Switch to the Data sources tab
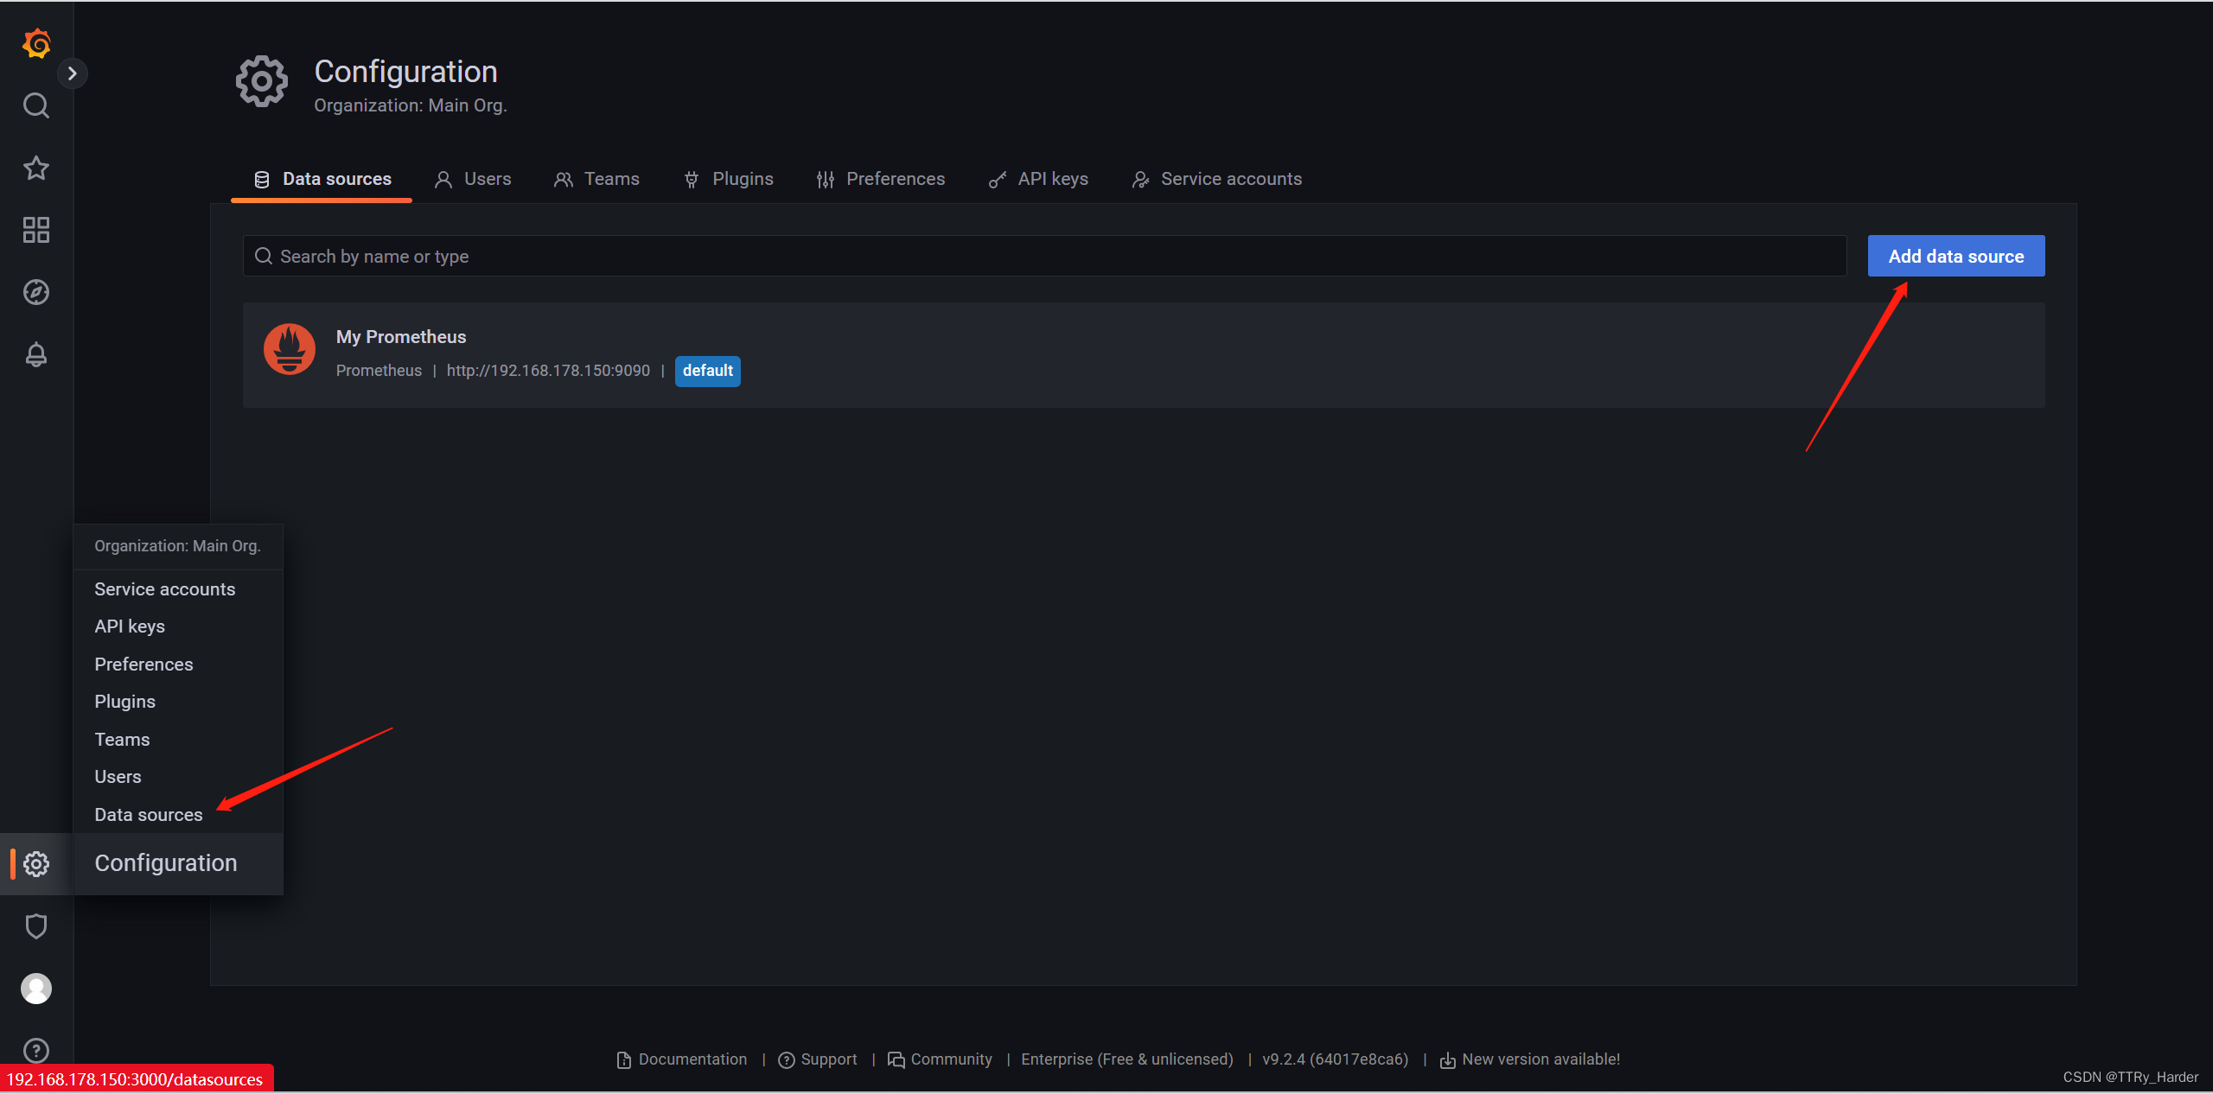This screenshot has width=2213, height=1094. pyautogui.click(x=322, y=179)
